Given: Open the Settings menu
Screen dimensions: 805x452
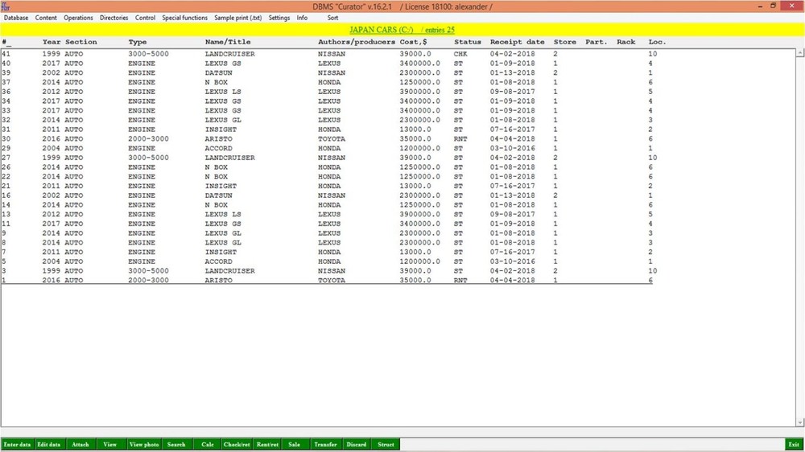Looking at the screenshot, I should tap(279, 18).
